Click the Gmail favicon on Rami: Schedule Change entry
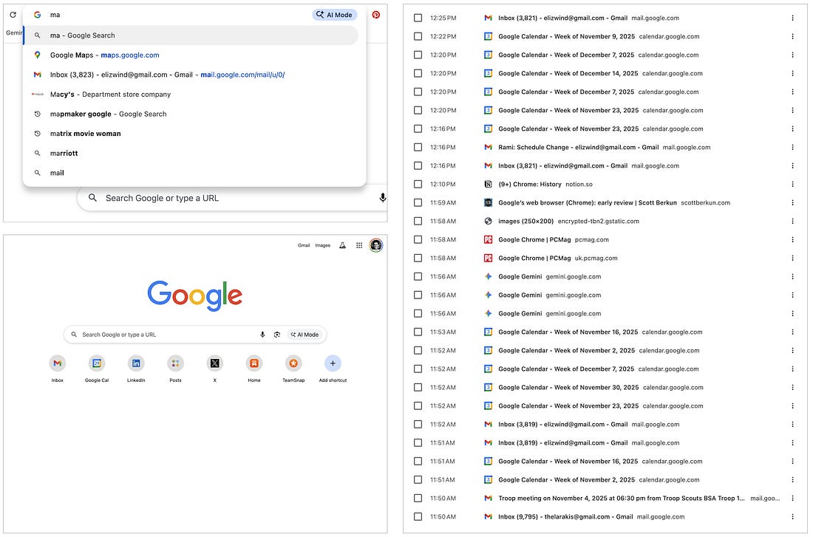813x537 pixels. (x=488, y=147)
